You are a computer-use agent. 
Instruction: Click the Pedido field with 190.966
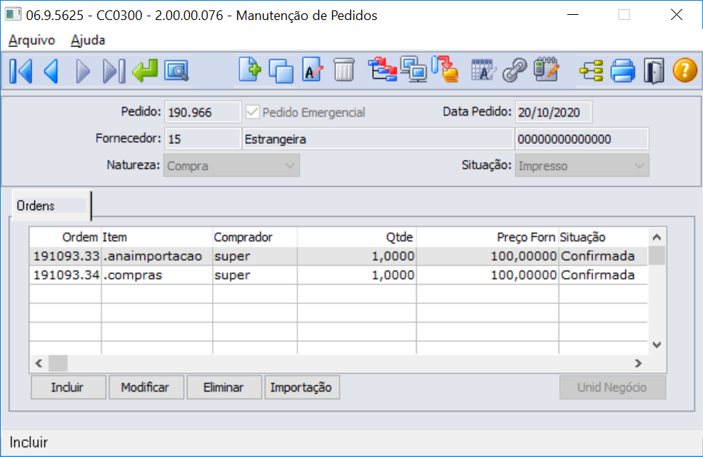[x=202, y=112]
